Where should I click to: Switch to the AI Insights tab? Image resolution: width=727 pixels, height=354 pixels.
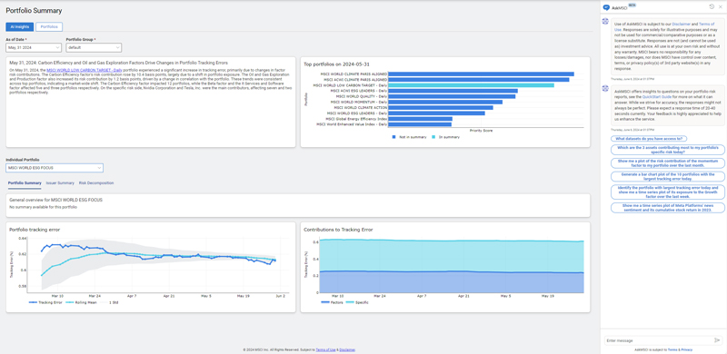pos(19,27)
